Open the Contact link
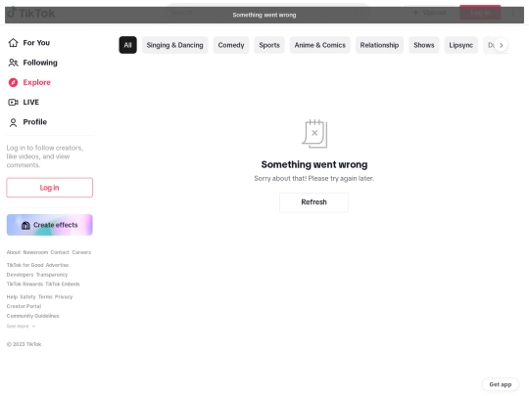The width and height of the screenshot is (529, 396). tap(60, 252)
